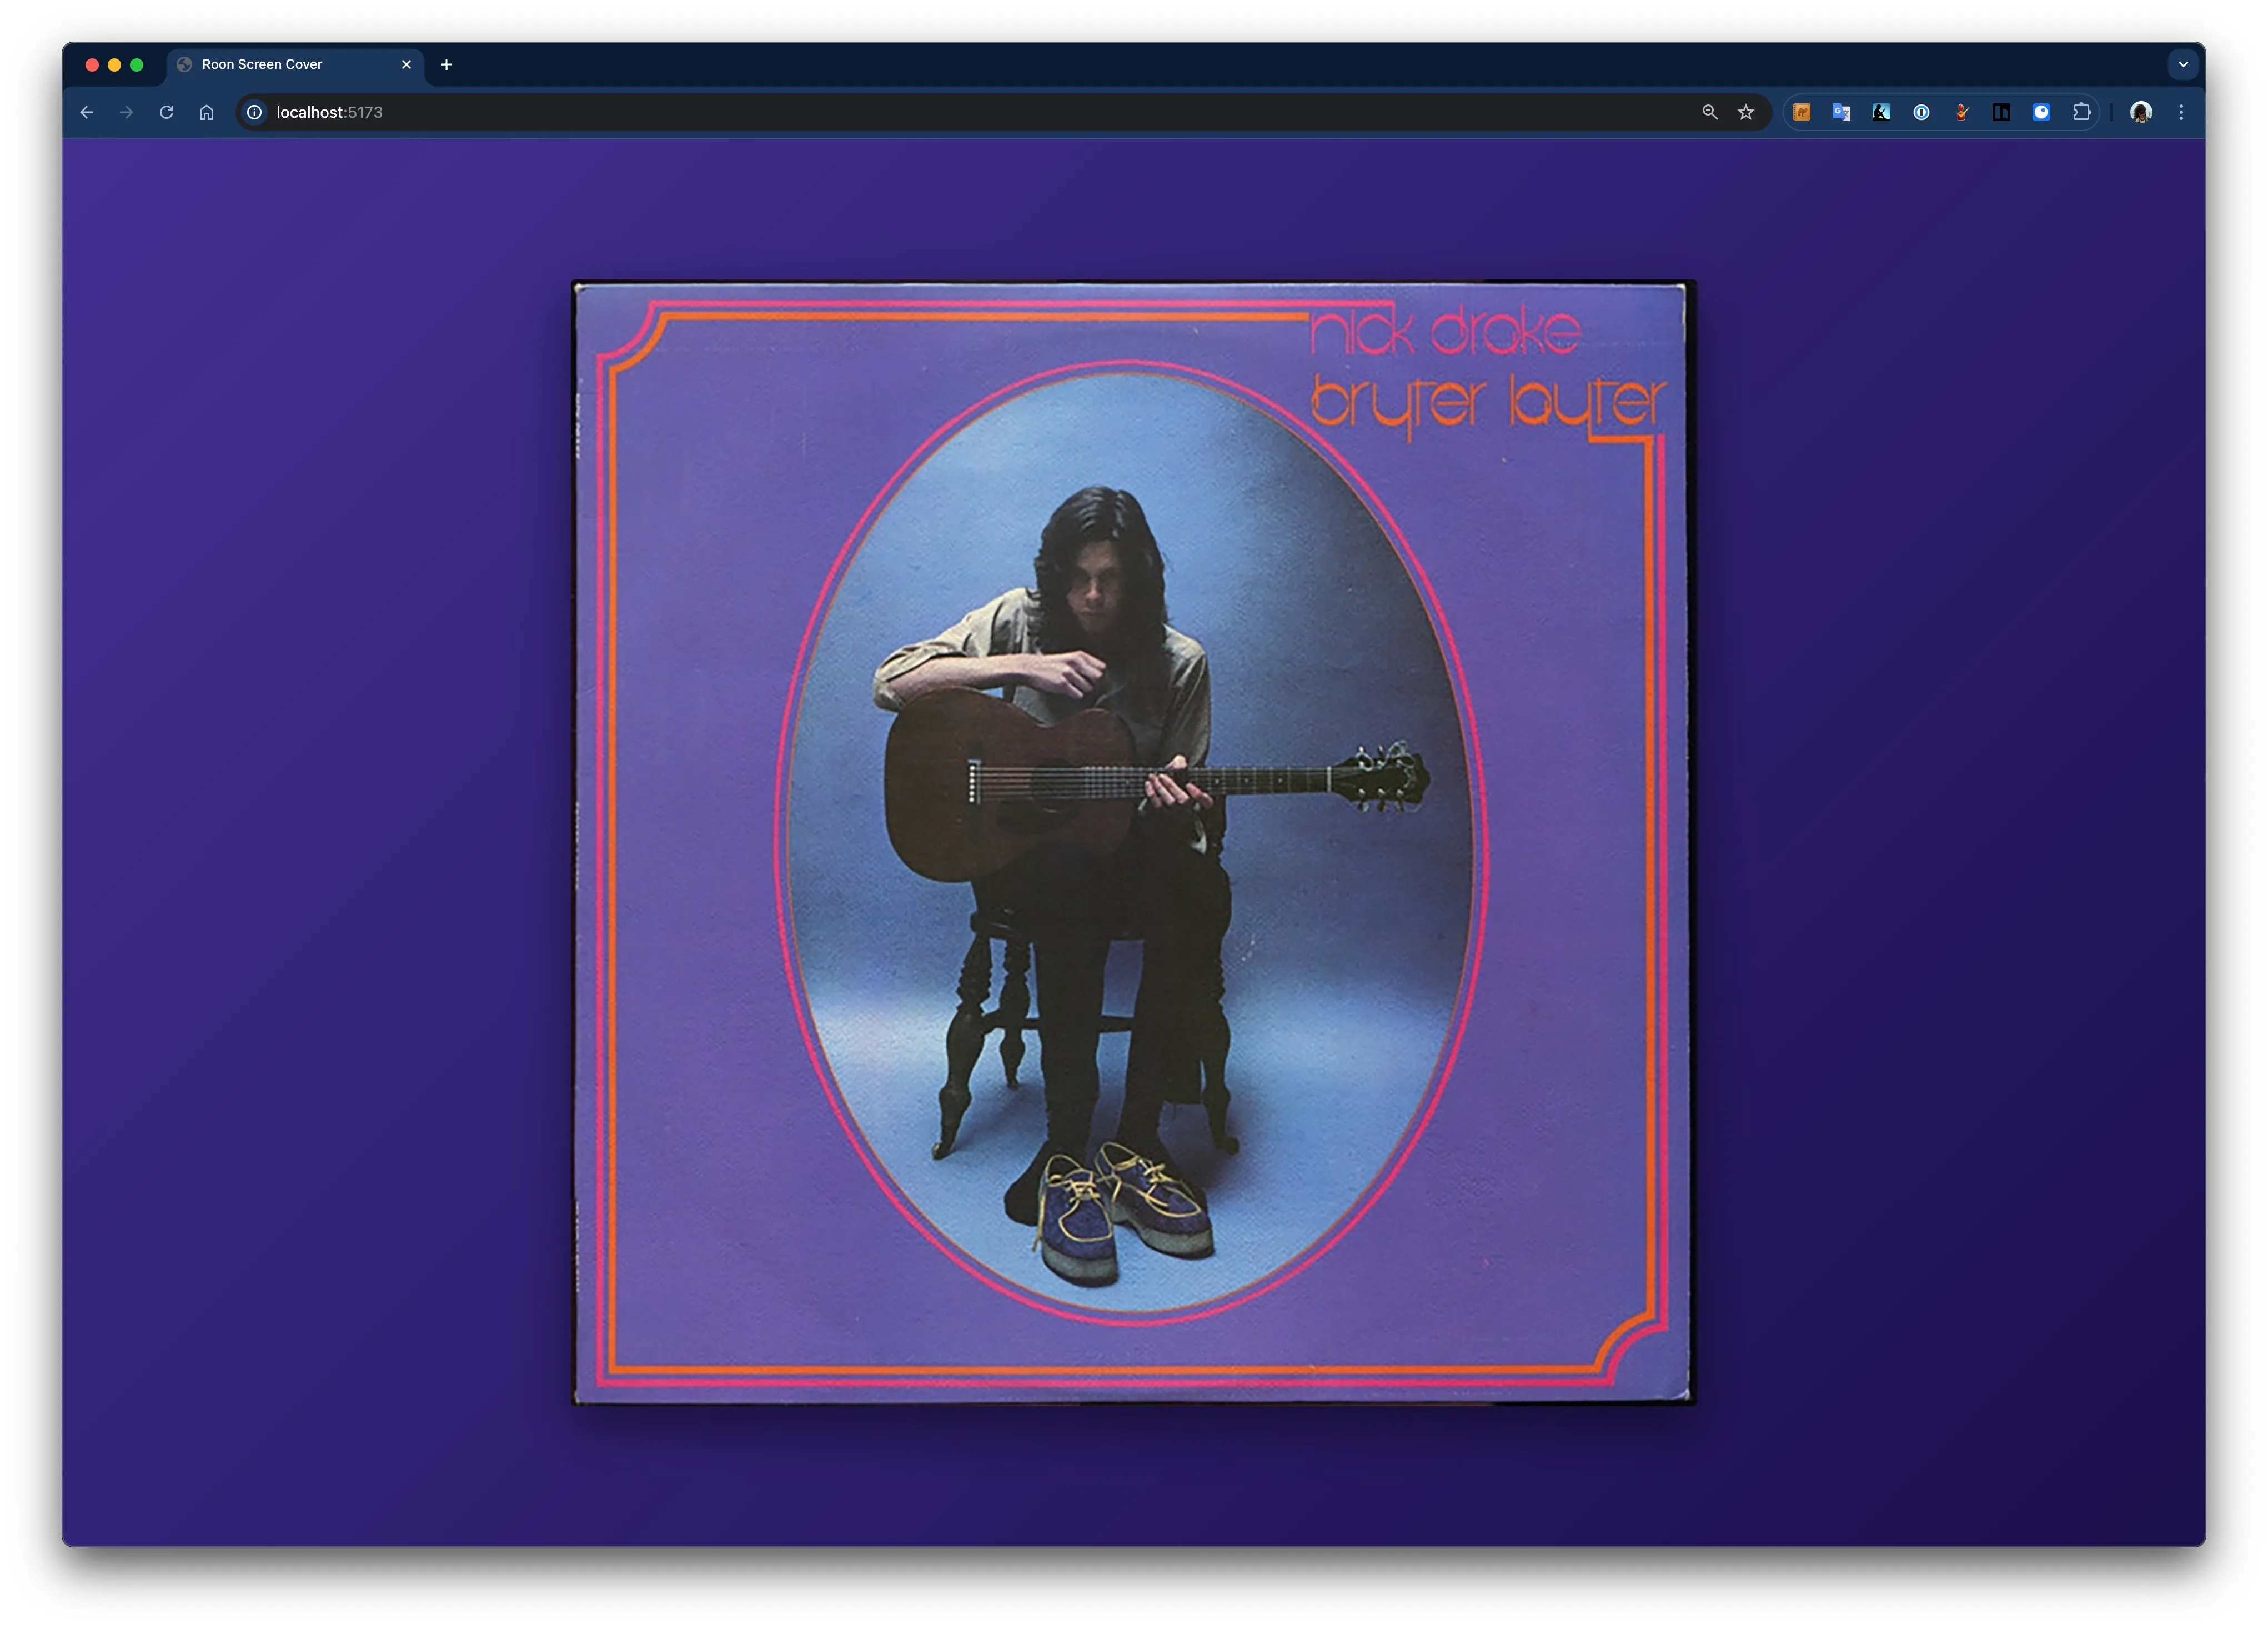Open the Kindle reader extension

click(x=1881, y=112)
